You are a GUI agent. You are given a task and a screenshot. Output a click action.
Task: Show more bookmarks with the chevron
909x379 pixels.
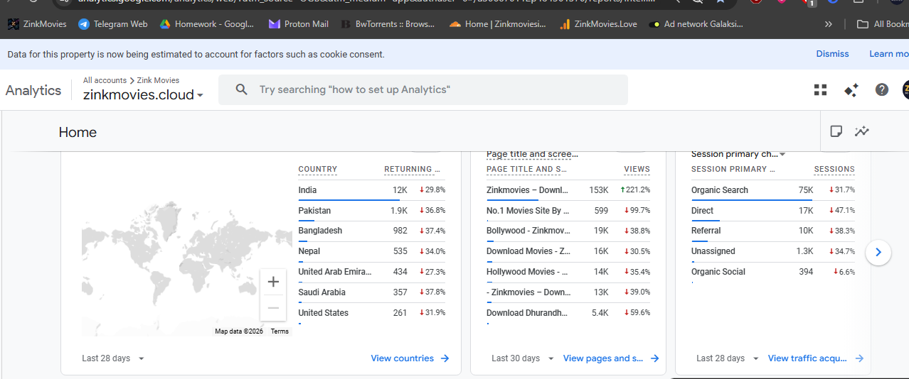pos(828,24)
